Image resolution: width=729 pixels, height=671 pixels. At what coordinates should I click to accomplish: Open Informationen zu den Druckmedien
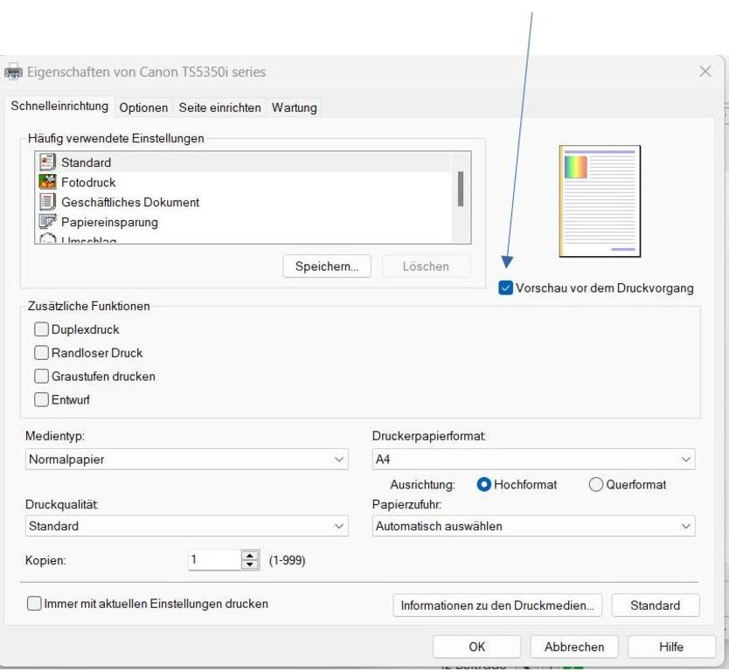tap(497, 605)
